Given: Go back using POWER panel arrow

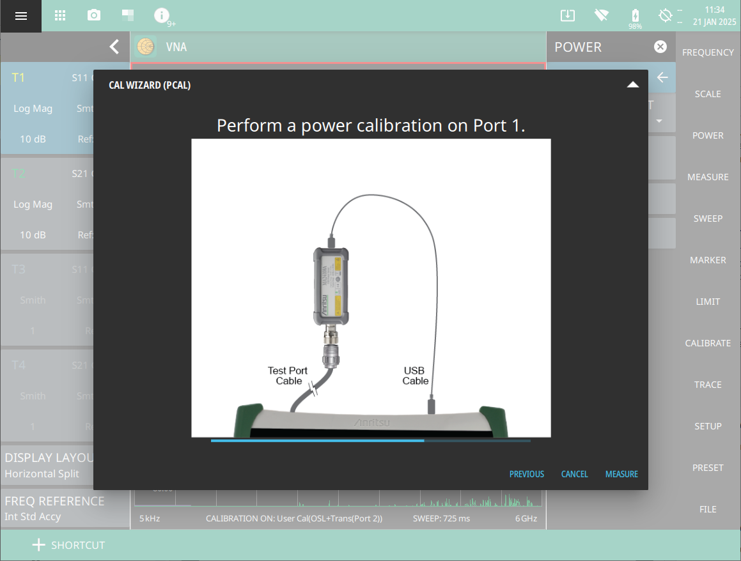Looking at the screenshot, I should (662, 77).
